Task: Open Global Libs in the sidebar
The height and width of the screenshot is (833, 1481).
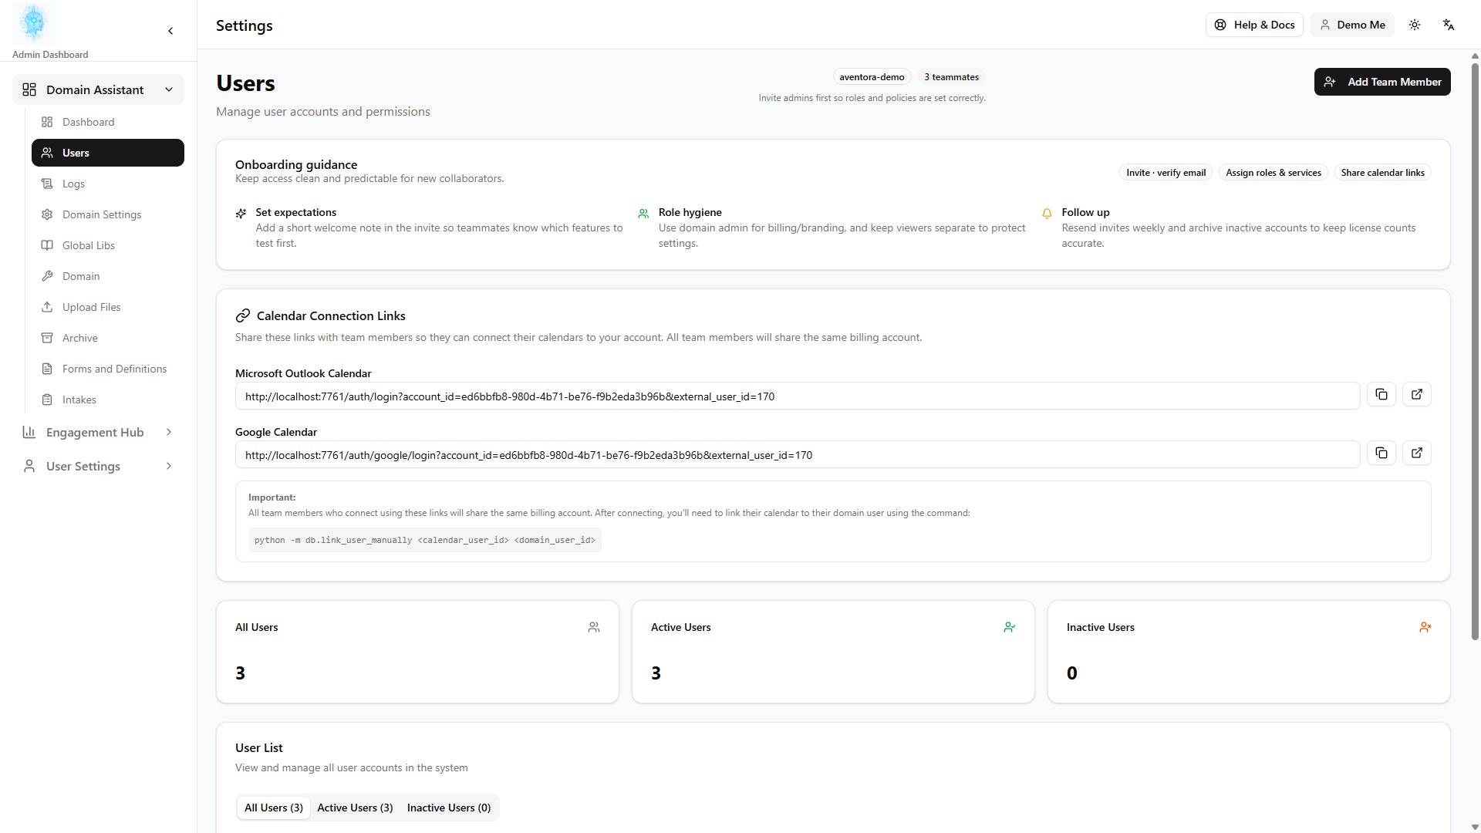Action: (108, 245)
